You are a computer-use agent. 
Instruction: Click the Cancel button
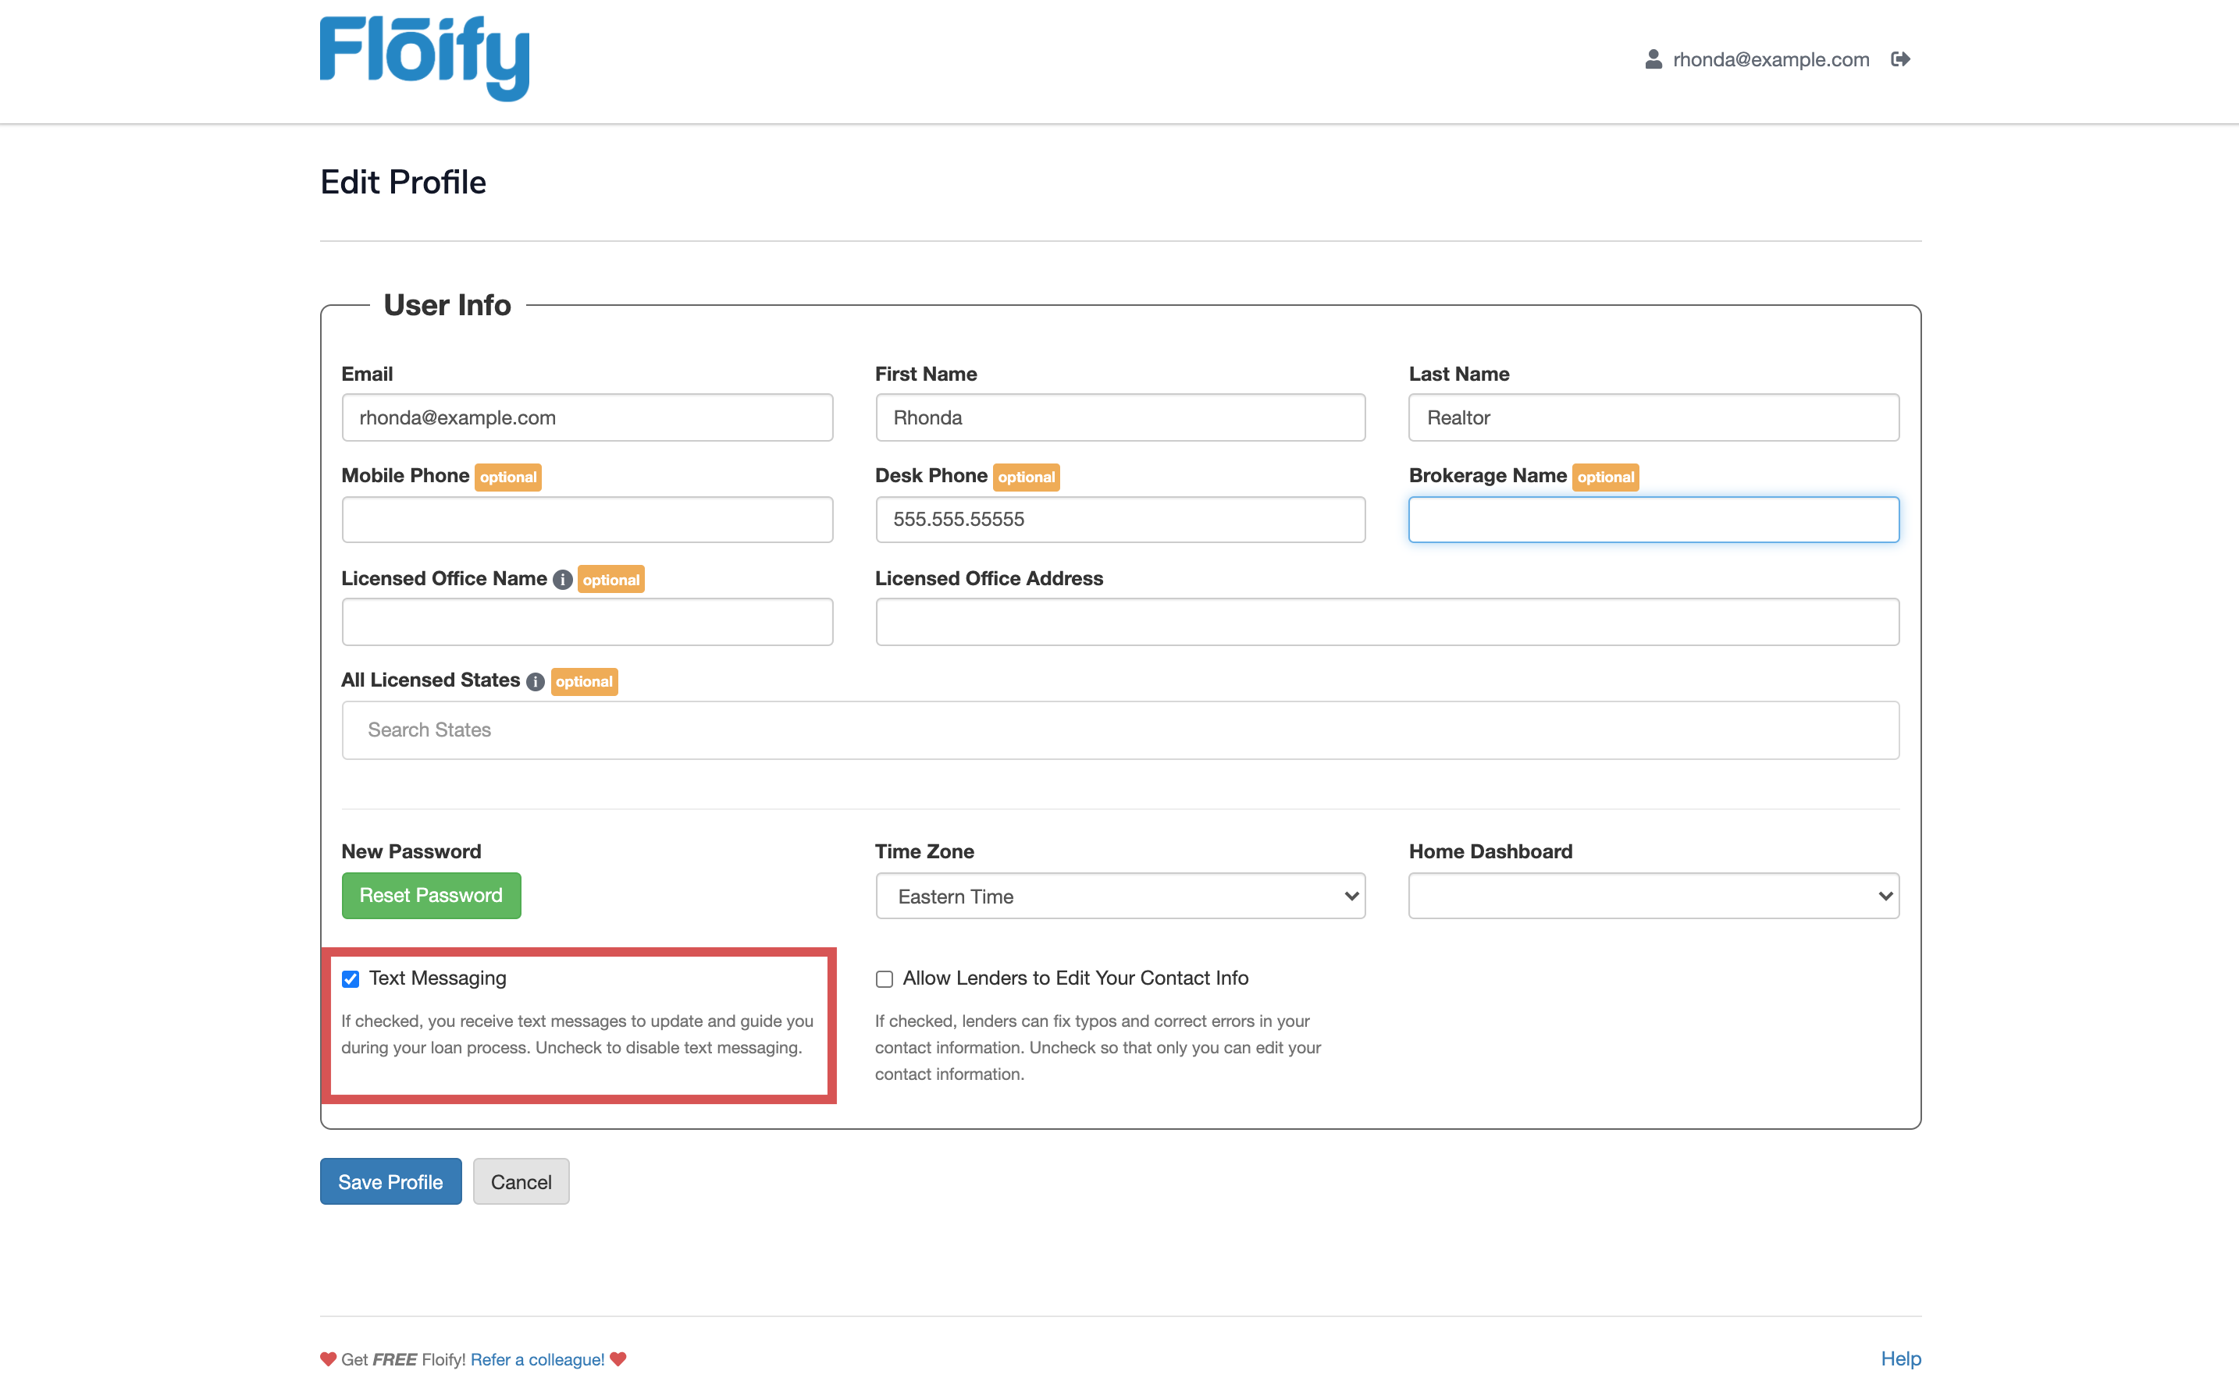click(521, 1181)
